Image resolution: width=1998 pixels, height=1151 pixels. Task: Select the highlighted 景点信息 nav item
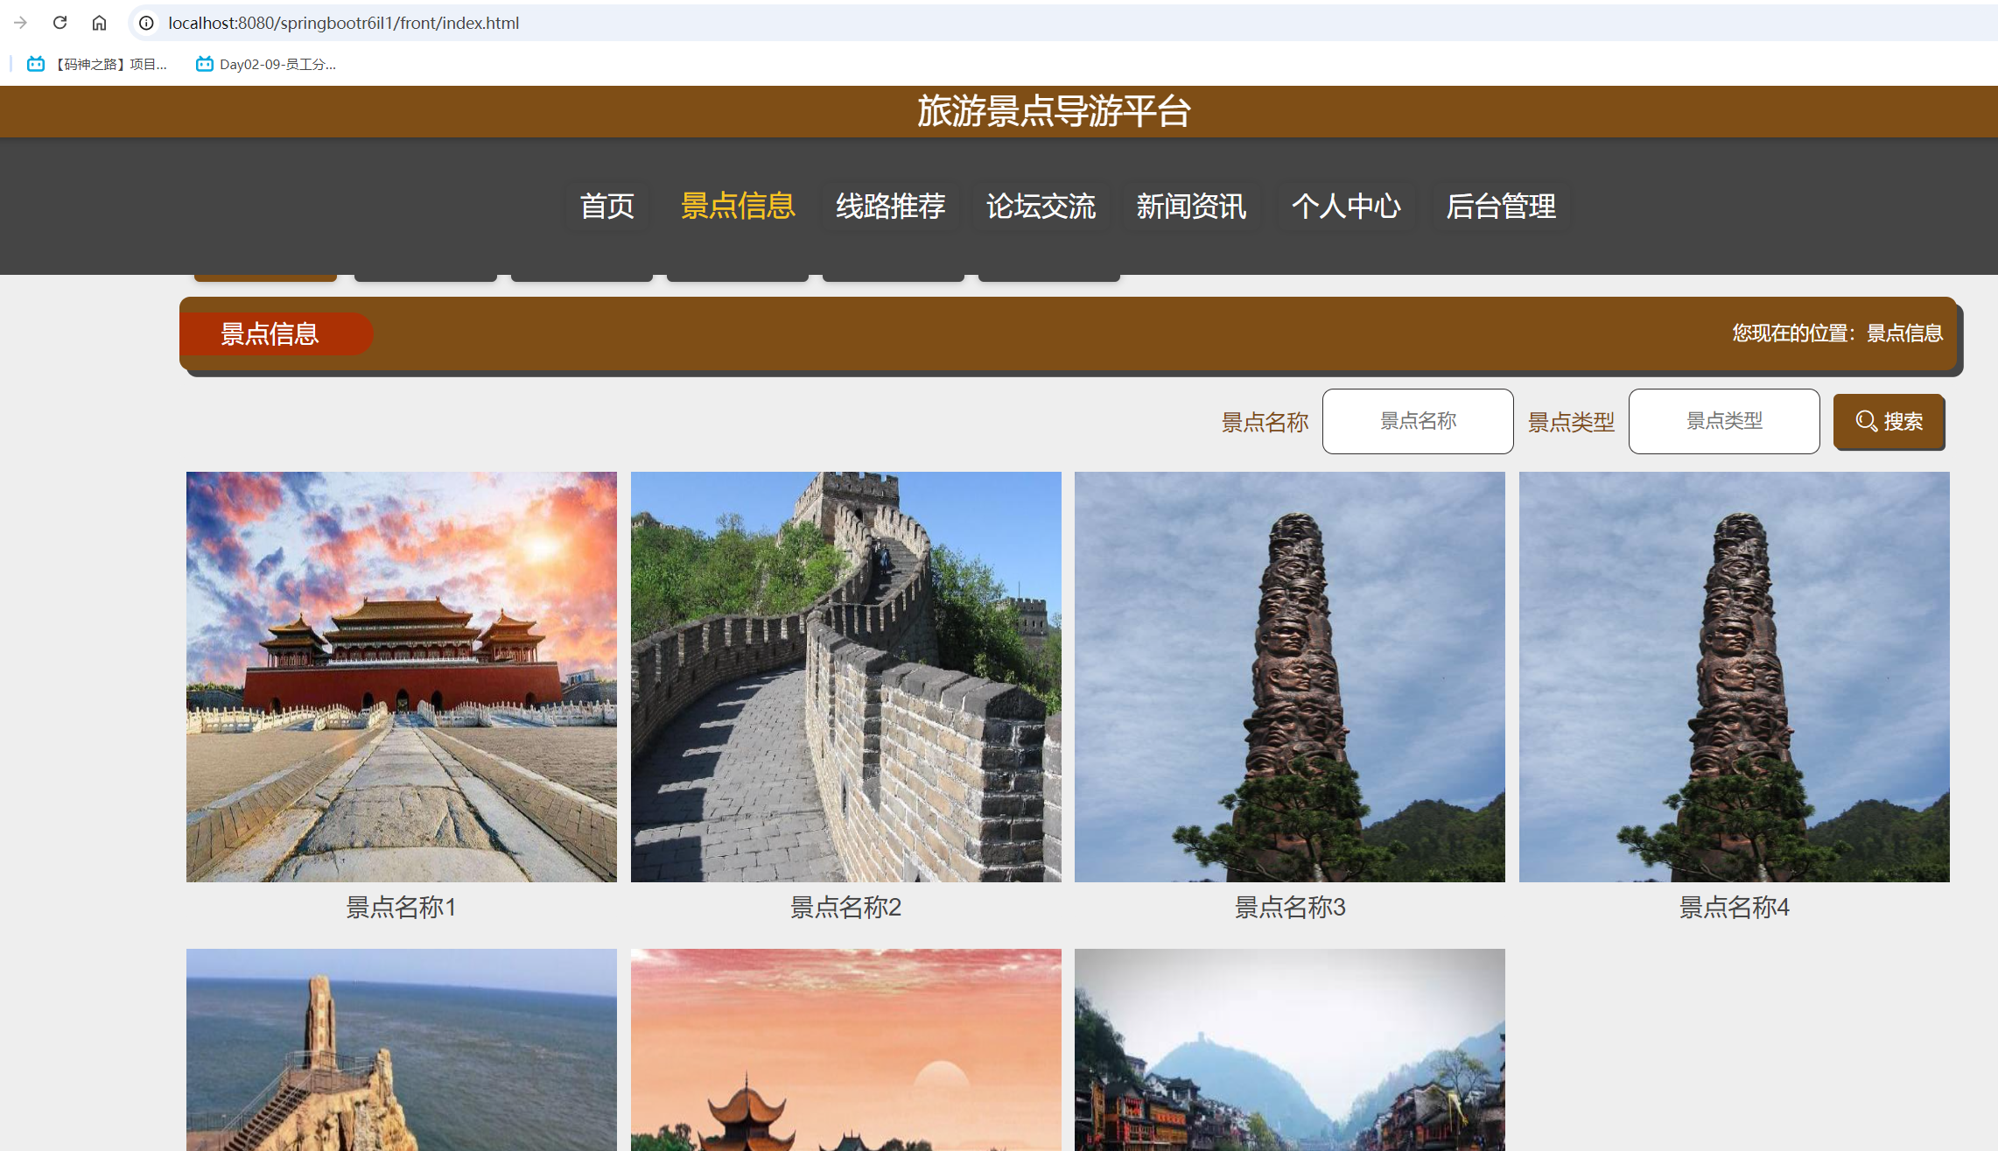click(737, 207)
